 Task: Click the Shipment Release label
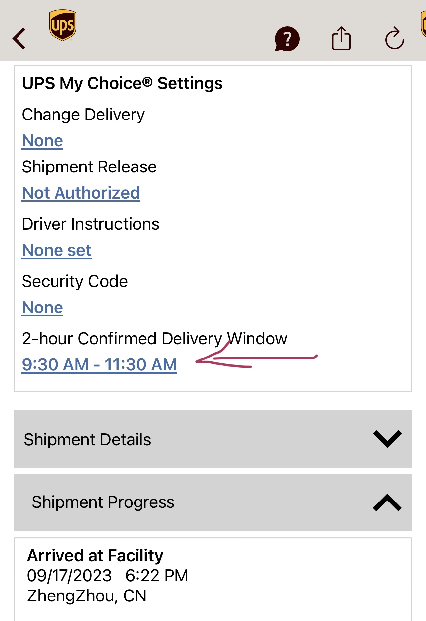(x=89, y=167)
